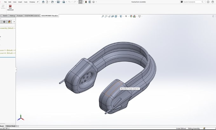Click the Open document folder icon
The image size is (216, 130).
(52, 2)
